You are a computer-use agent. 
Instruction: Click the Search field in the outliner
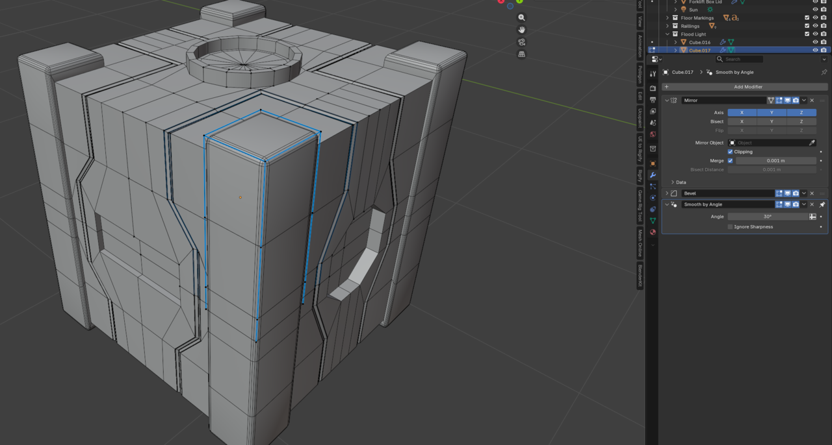tap(739, 59)
